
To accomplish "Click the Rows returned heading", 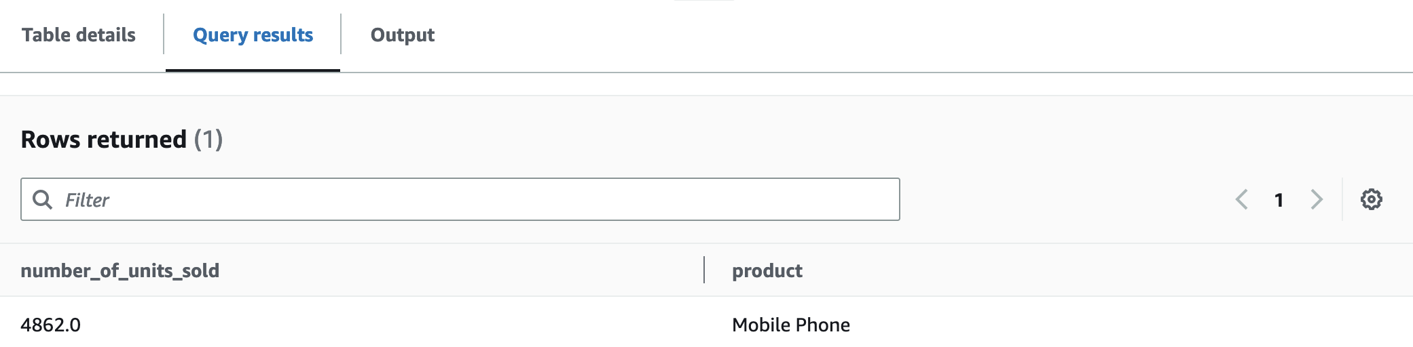I will (104, 139).
